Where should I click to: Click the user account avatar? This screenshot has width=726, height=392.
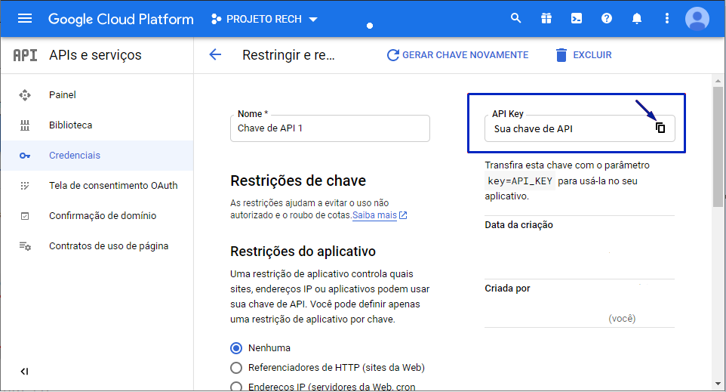[x=697, y=19]
